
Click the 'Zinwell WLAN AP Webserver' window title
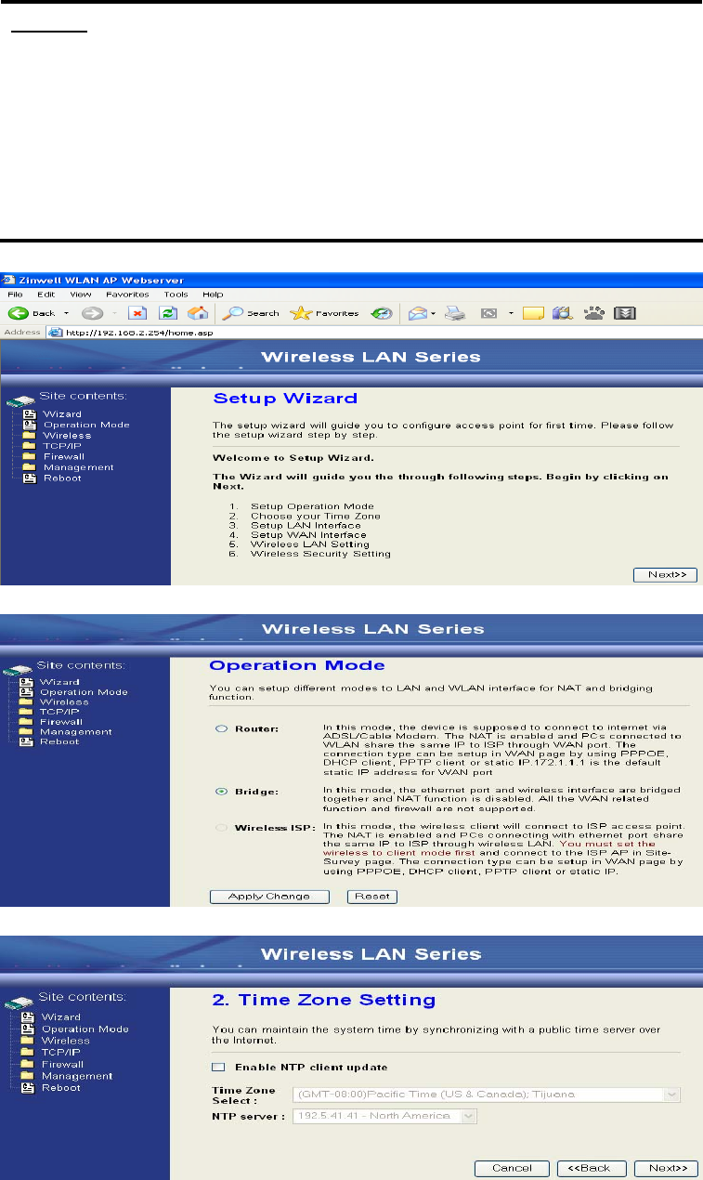click(103, 280)
